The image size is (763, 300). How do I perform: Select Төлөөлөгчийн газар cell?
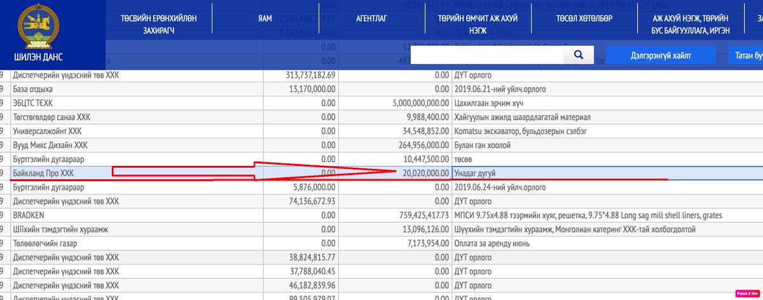tap(137, 243)
